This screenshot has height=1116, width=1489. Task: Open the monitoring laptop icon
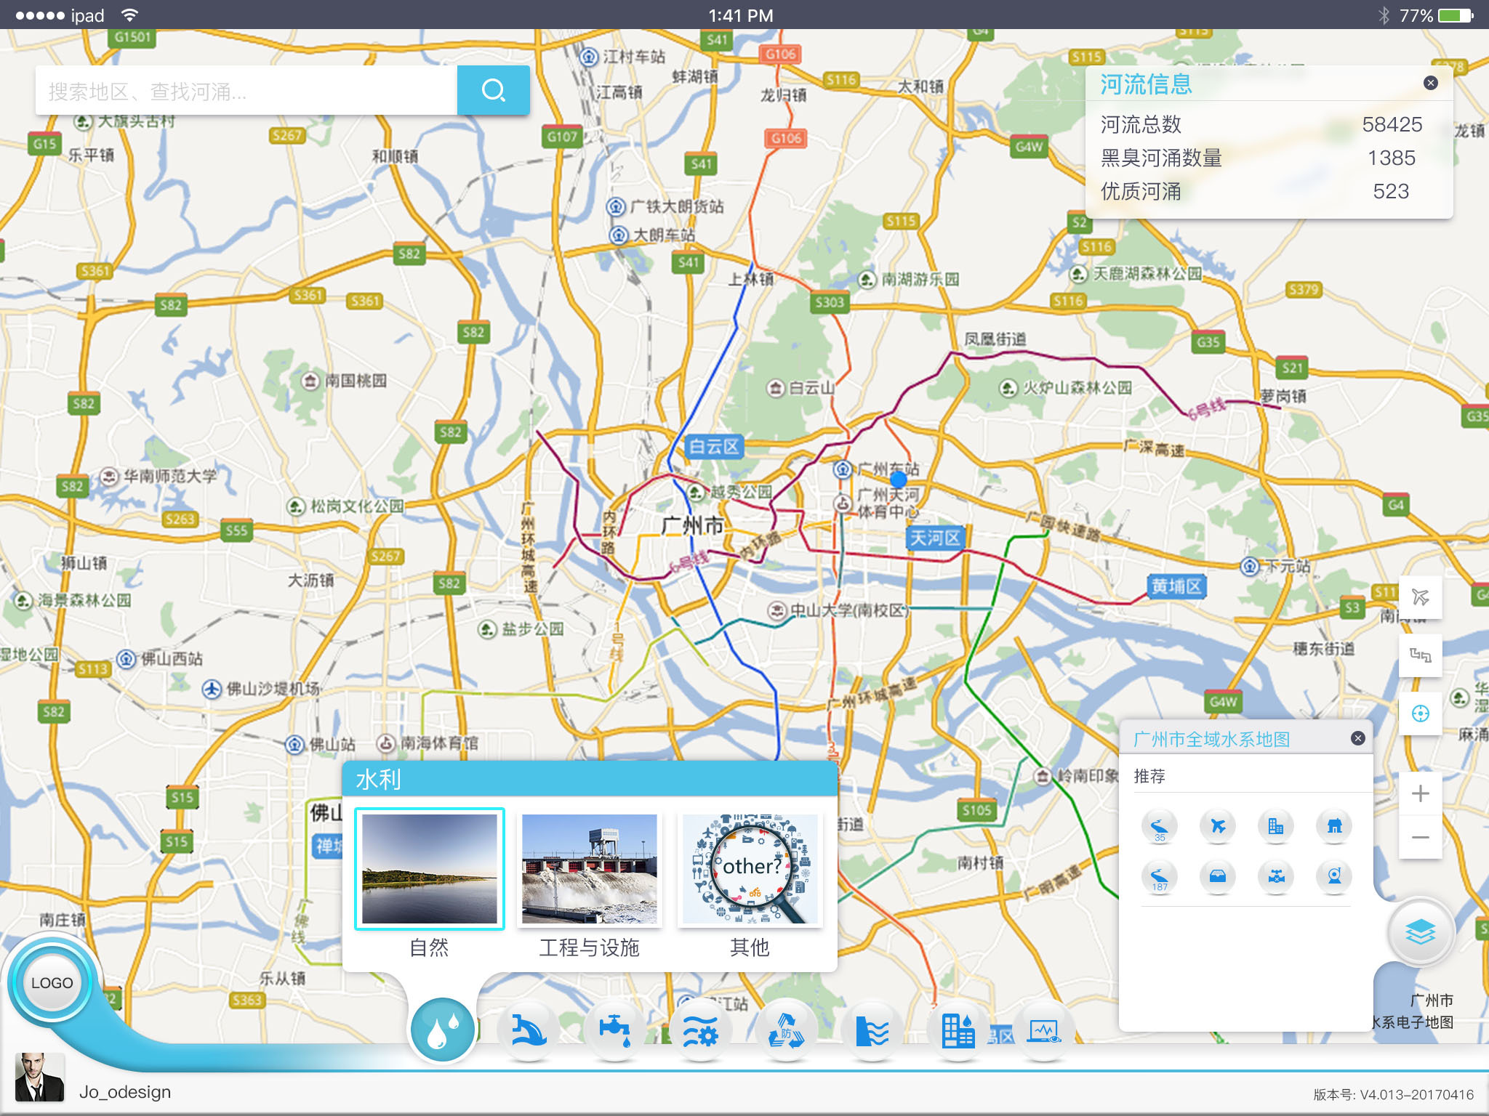point(1044,1030)
